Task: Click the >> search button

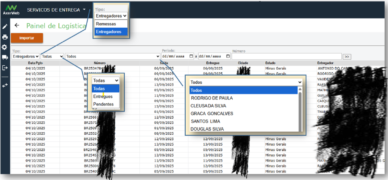Action: [346, 57]
